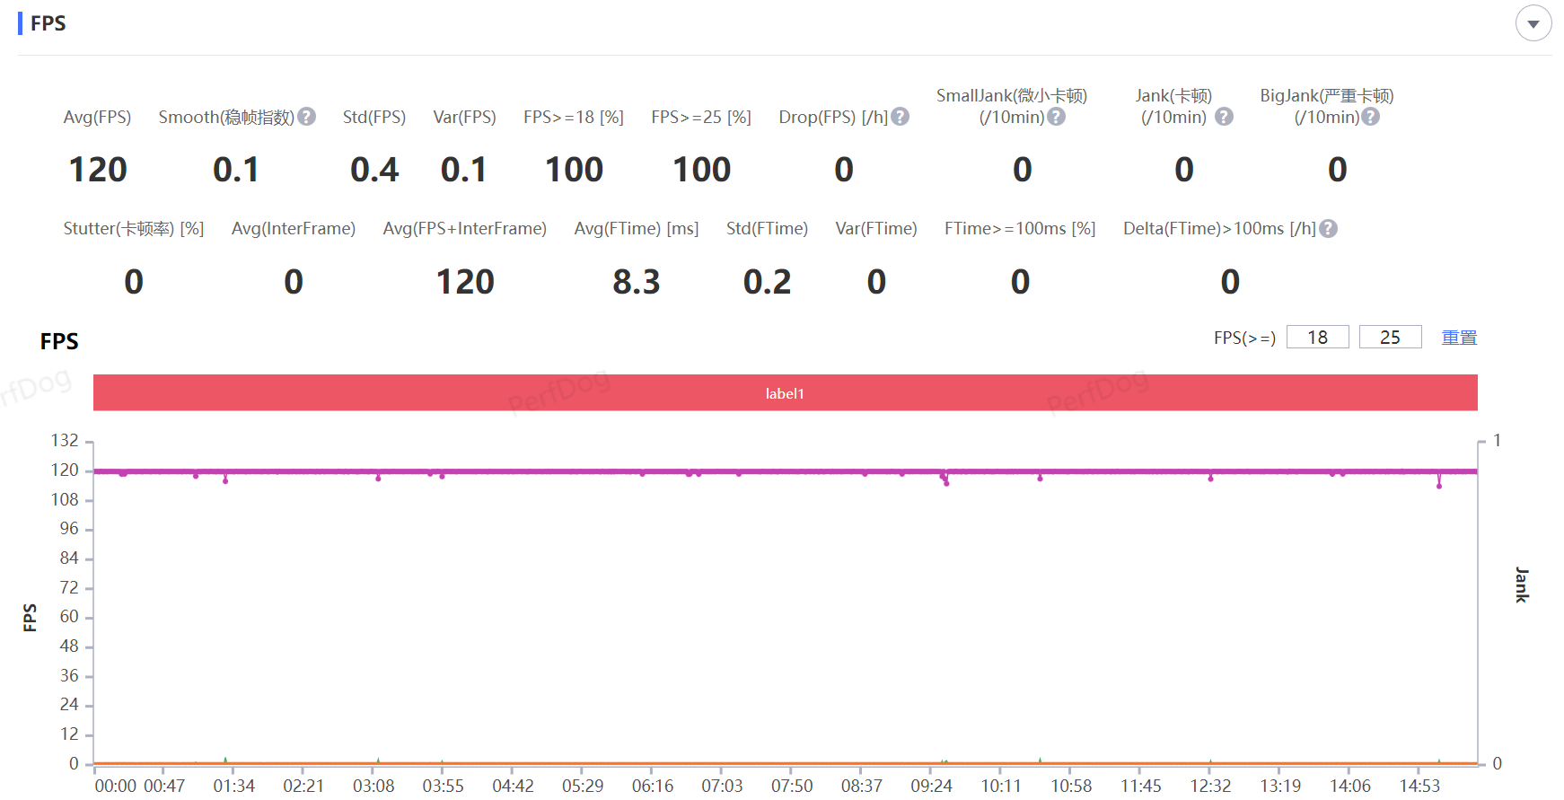Screen dimensions: 1564x800
Task: Click BigJank(严重卡顿) help icon
Action: point(1370,117)
